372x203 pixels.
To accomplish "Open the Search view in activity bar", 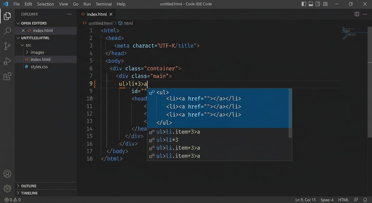I will coord(7,31).
